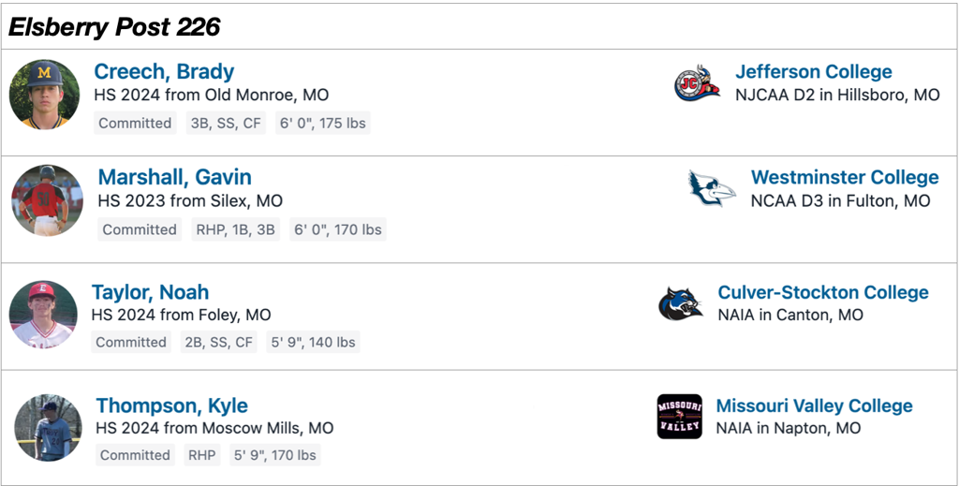Click the Missouri Valley College logo
The image size is (959, 486).
[x=680, y=417]
